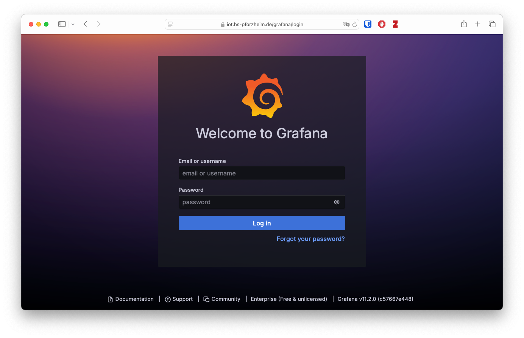Reload the page with the refresh icon

[355, 24]
